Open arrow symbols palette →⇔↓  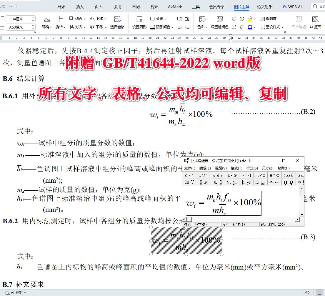246,175
